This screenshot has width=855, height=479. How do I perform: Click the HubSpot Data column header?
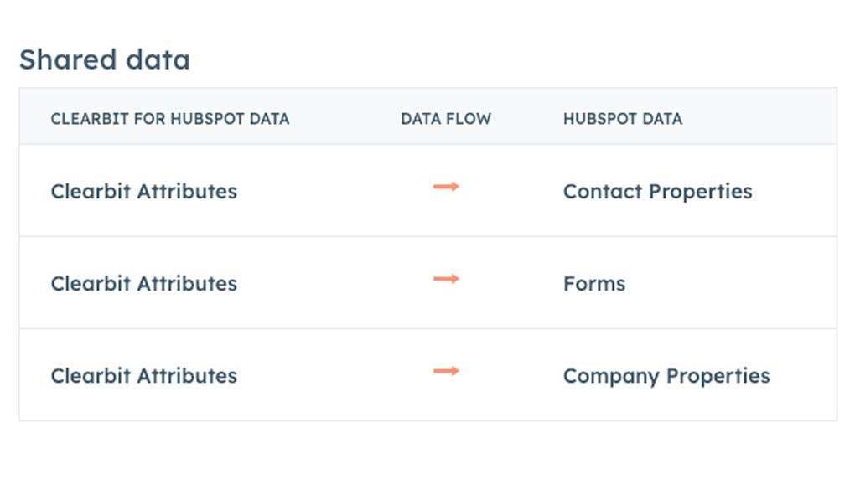(x=622, y=119)
